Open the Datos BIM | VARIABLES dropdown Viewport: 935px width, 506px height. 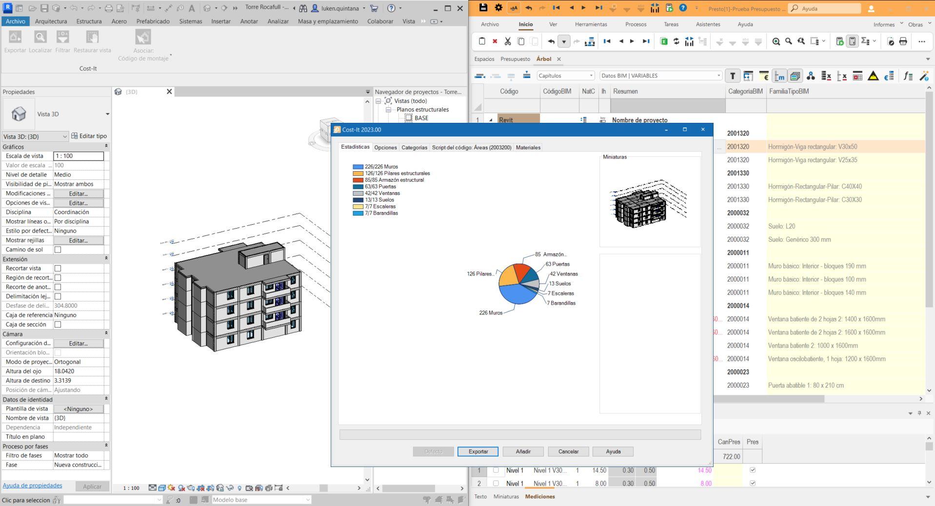click(x=660, y=76)
